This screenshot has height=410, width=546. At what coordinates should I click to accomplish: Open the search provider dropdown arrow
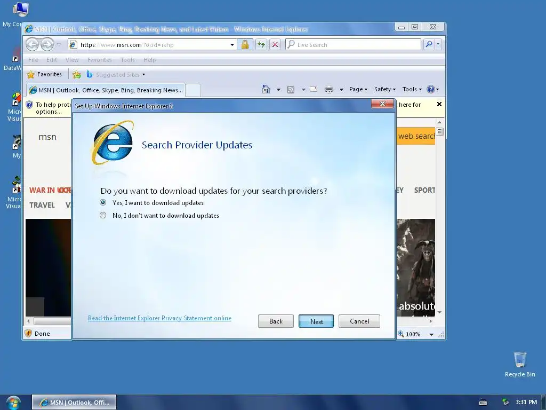coord(438,44)
